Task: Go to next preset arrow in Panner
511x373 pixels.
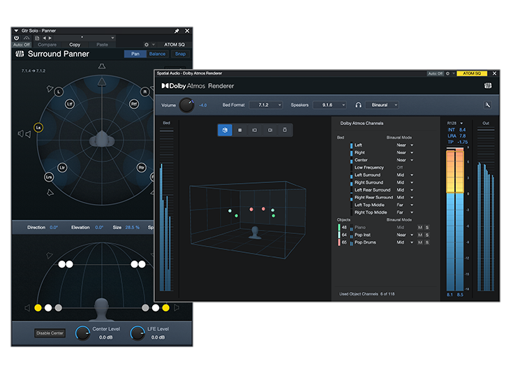Action: tap(50, 38)
